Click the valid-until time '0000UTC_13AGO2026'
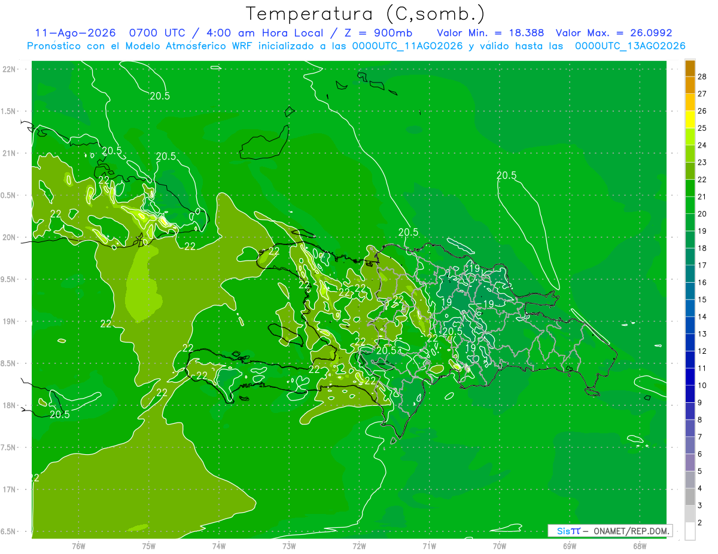The image size is (718, 554). (630, 46)
